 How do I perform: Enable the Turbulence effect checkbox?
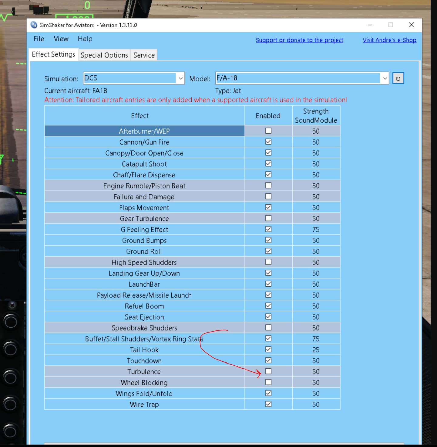coord(268,371)
